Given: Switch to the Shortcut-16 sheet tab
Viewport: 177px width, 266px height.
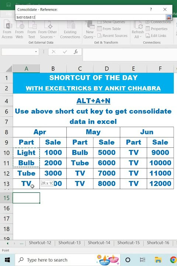Looking at the screenshot, I should [x=158, y=243].
